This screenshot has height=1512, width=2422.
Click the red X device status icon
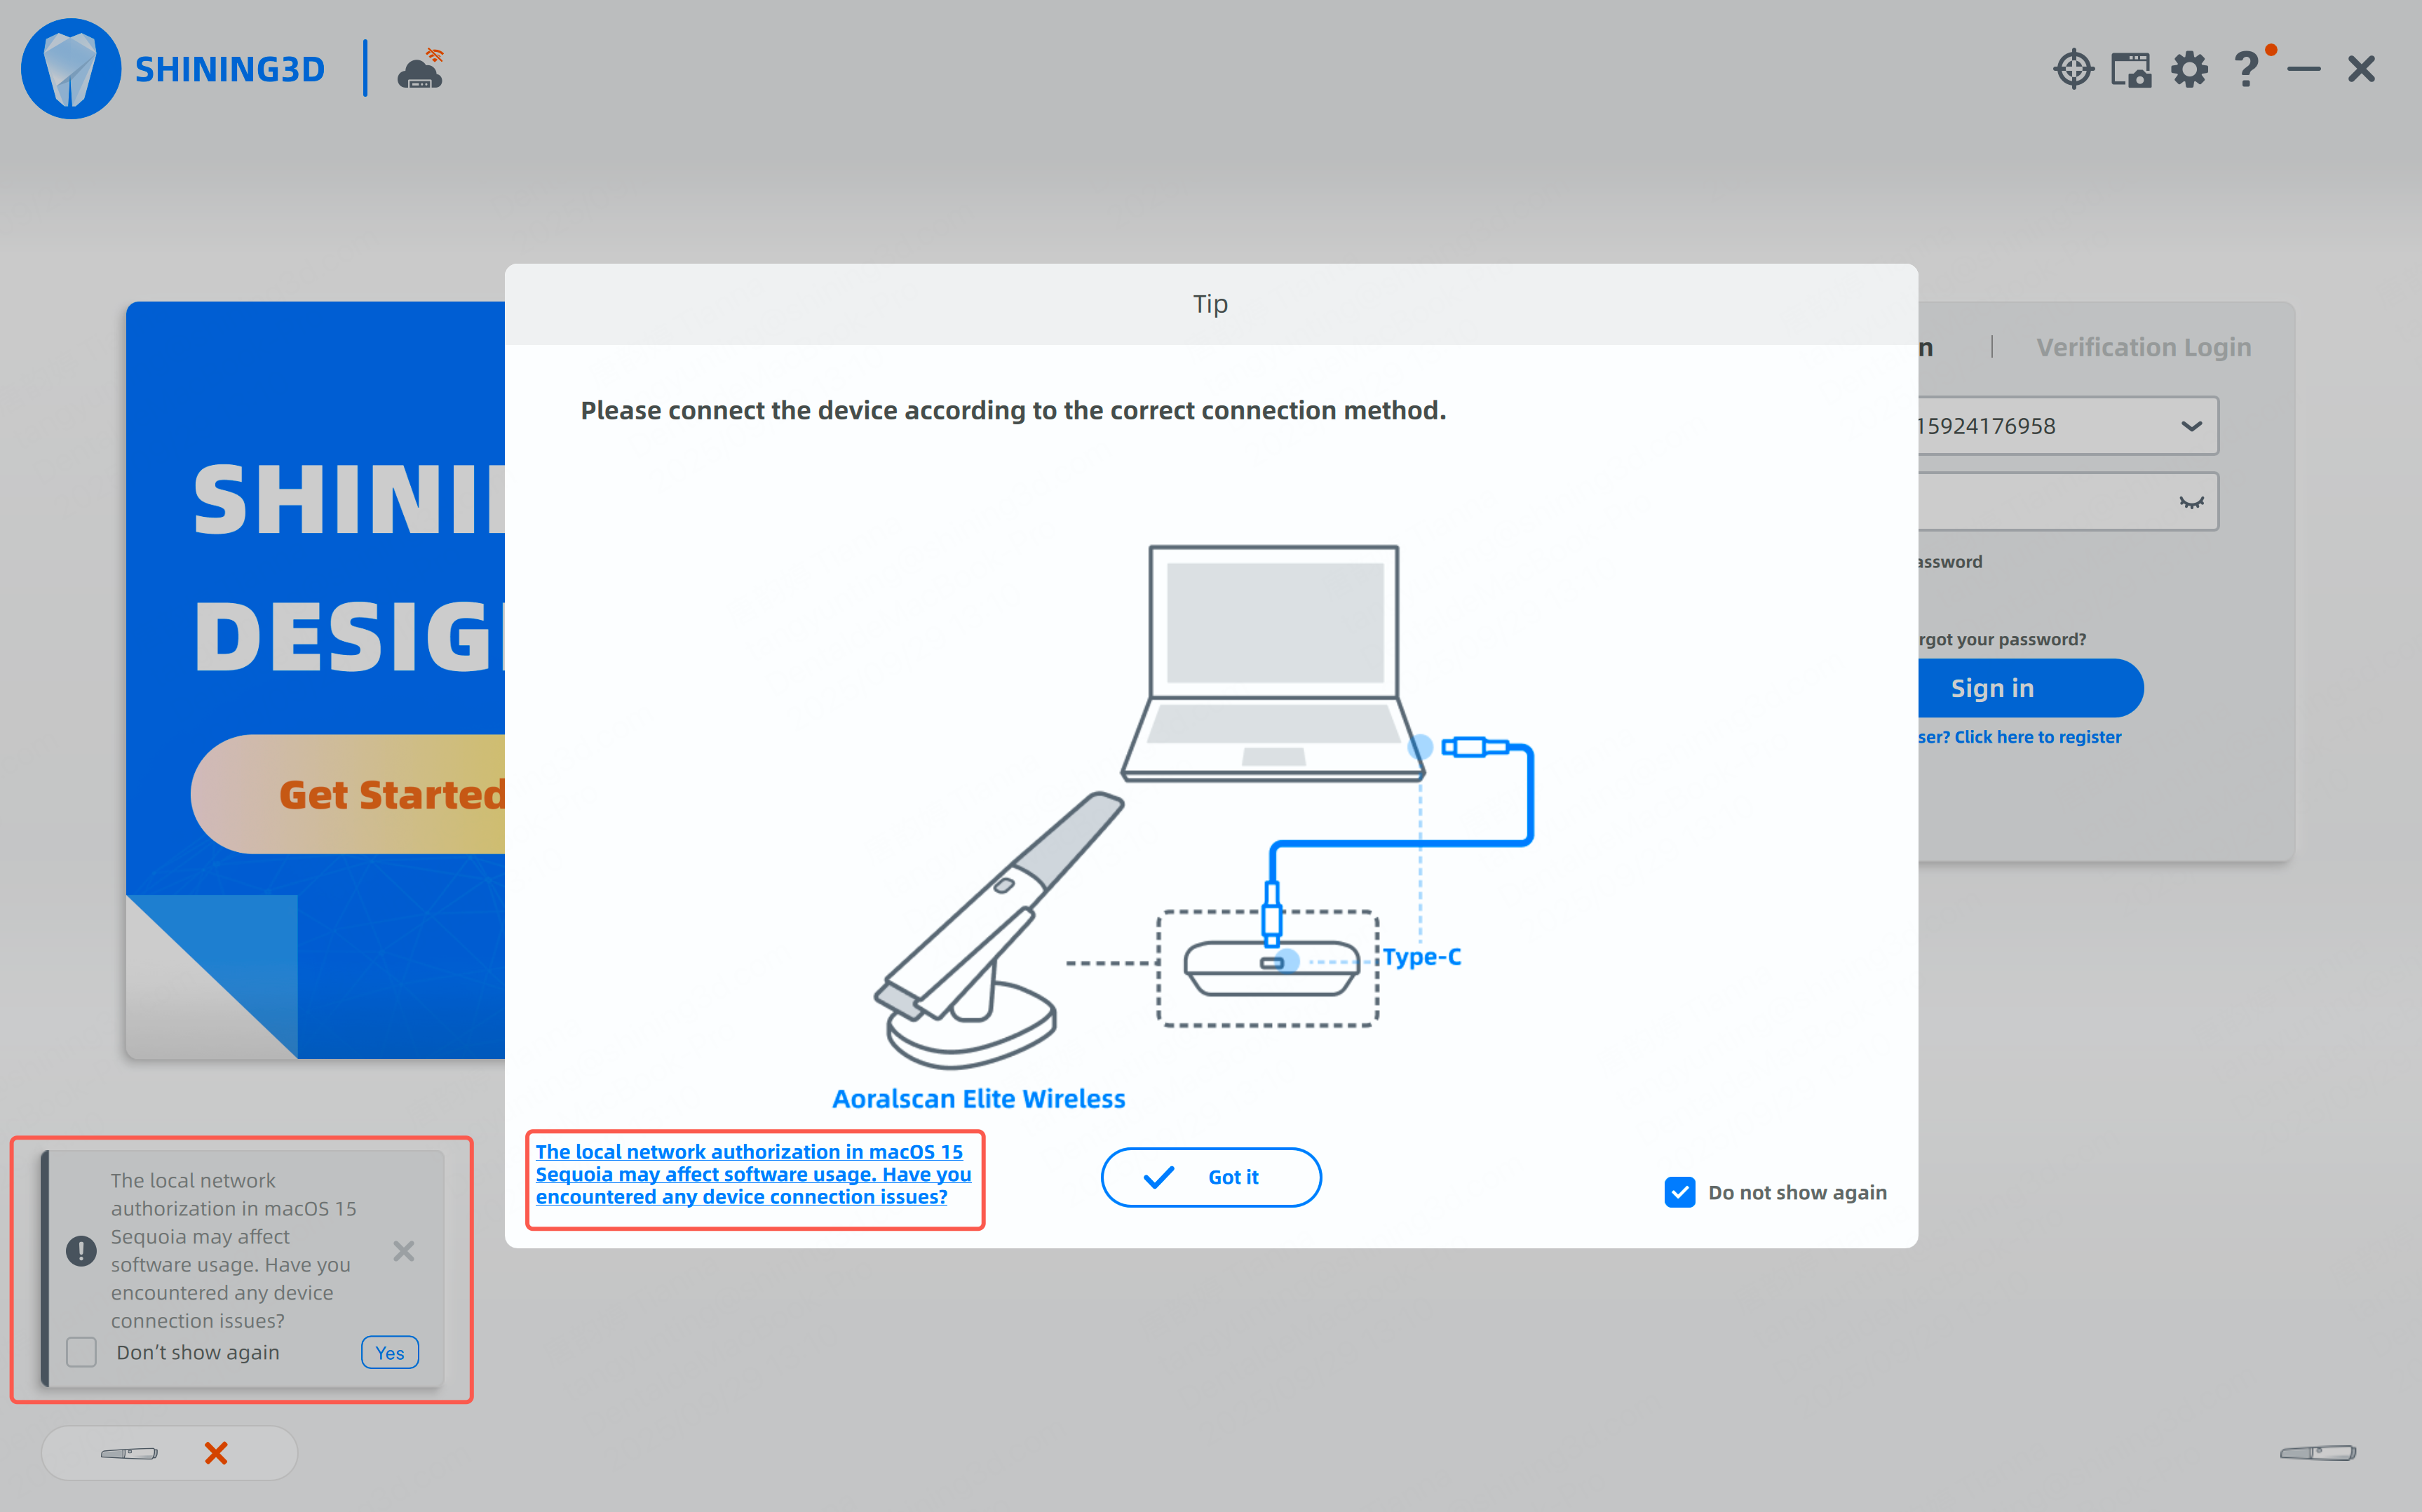[216, 1452]
